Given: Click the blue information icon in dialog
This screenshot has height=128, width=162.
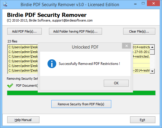Looking at the screenshot, I should tap(52, 64).
